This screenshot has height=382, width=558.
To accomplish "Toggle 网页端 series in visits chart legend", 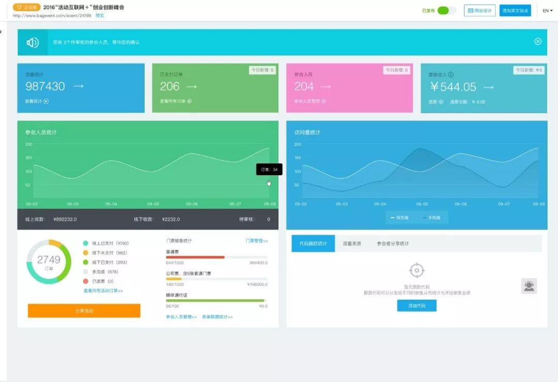I will click(x=399, y=218).
